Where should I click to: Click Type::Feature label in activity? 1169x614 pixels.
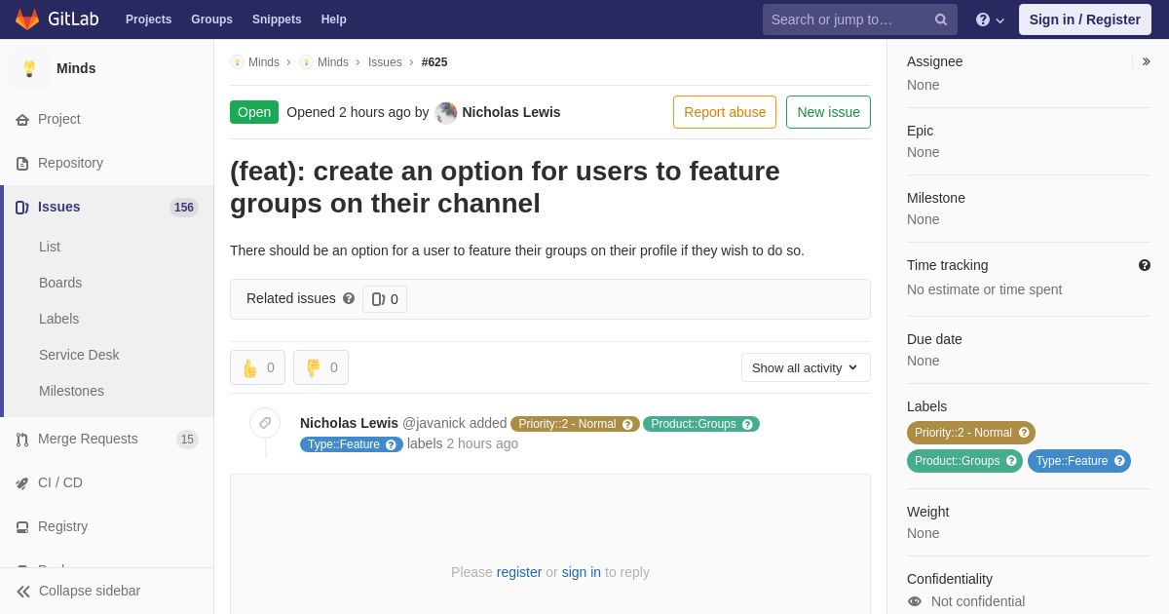352,444
